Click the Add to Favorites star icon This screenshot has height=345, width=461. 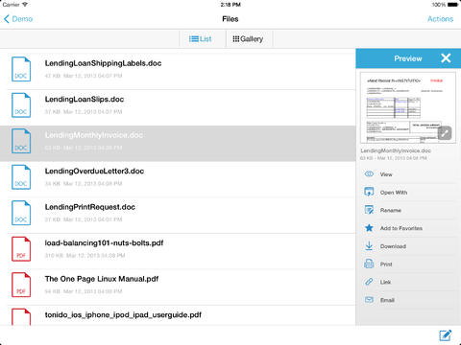[x=369, y=228]
